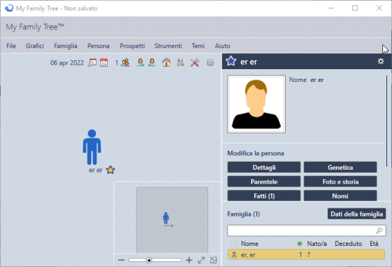Click the green tree column header icon
The height and width of the screenshot is (267, 392).
tap(300, 243)
